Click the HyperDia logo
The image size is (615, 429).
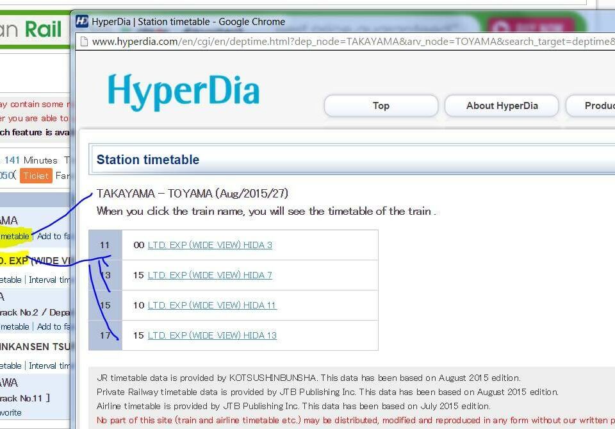pyautogui.click(x=183, y=90)
